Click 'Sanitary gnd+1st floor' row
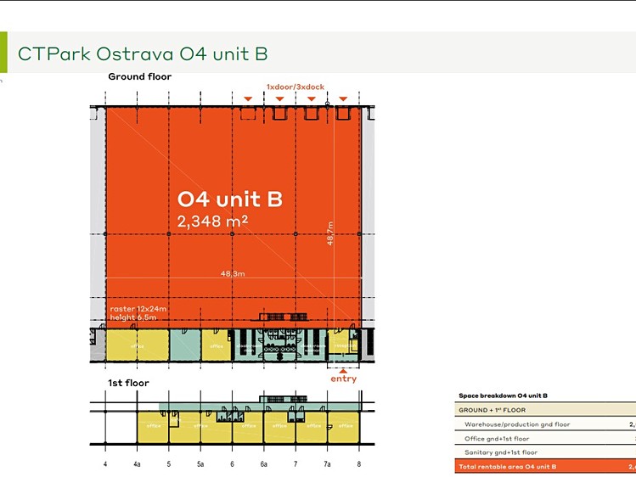636x477 pixels. 545,452
